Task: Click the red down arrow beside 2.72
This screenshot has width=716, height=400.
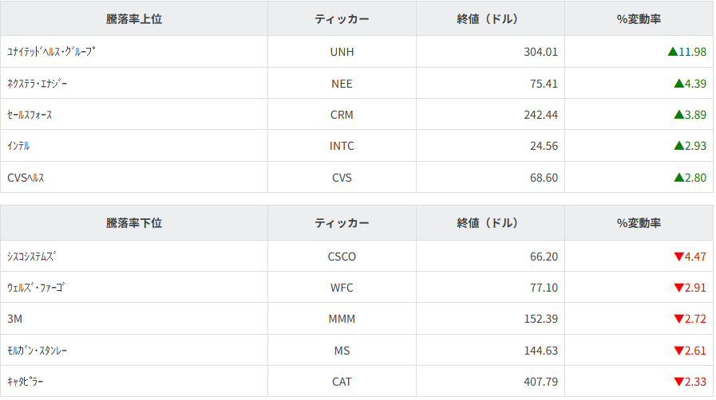Action: point(678,319)
